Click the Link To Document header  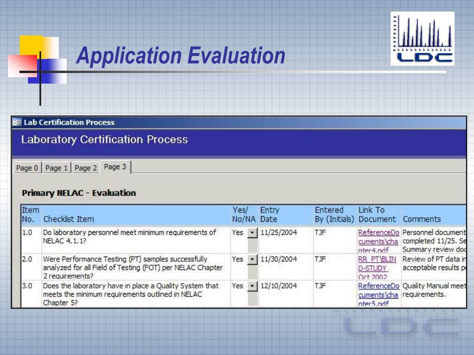377,214
